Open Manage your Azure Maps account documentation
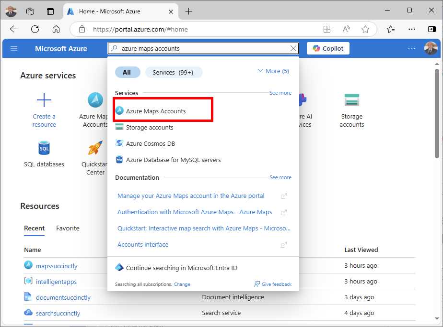Viewport: 443px width, 327px height. 190,196
